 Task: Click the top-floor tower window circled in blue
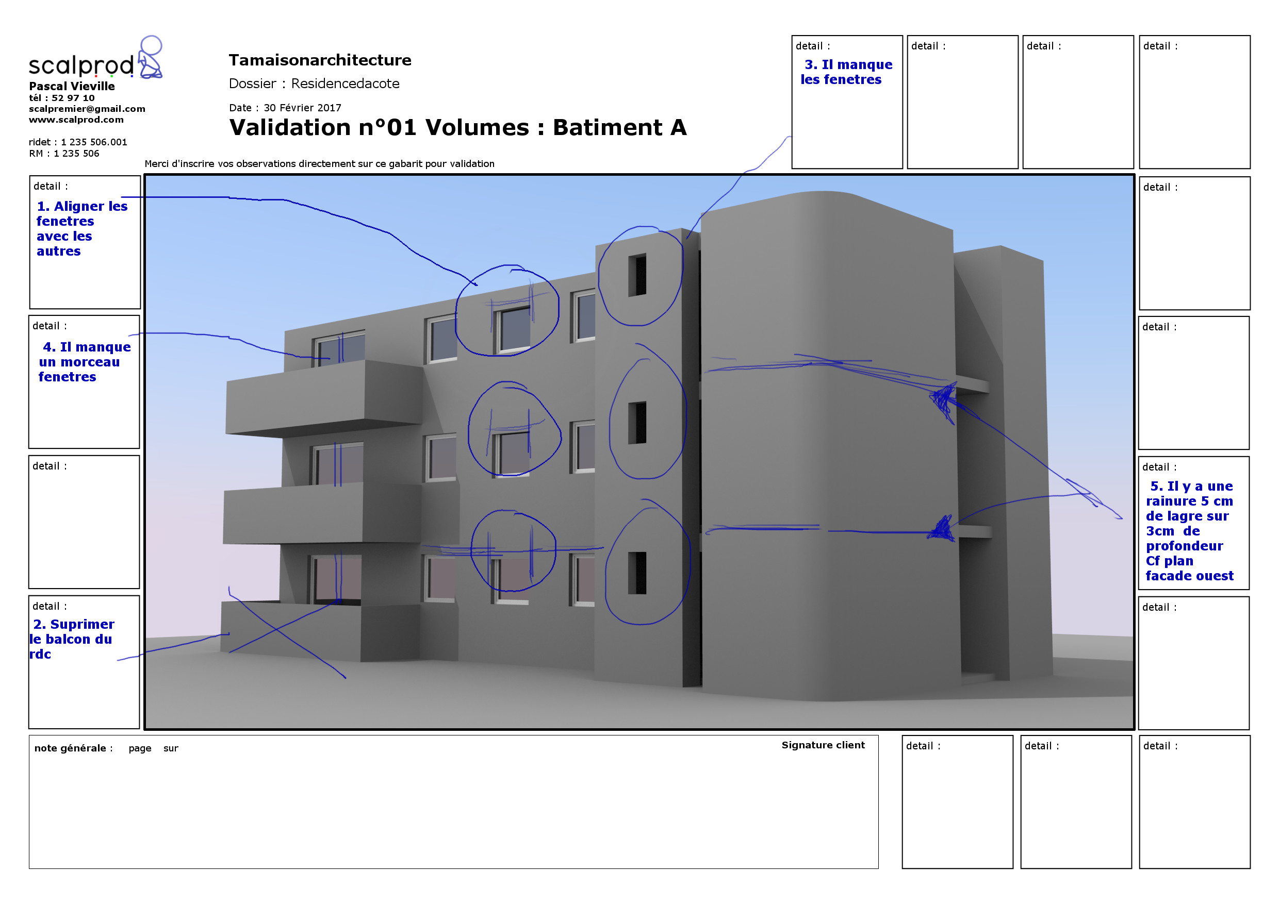(x=637, y=276)
